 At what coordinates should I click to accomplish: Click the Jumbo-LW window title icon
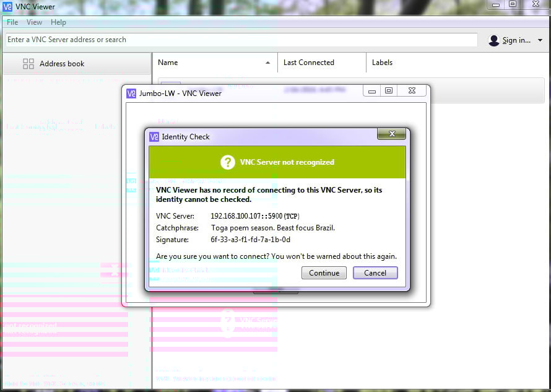click(131, 94)
